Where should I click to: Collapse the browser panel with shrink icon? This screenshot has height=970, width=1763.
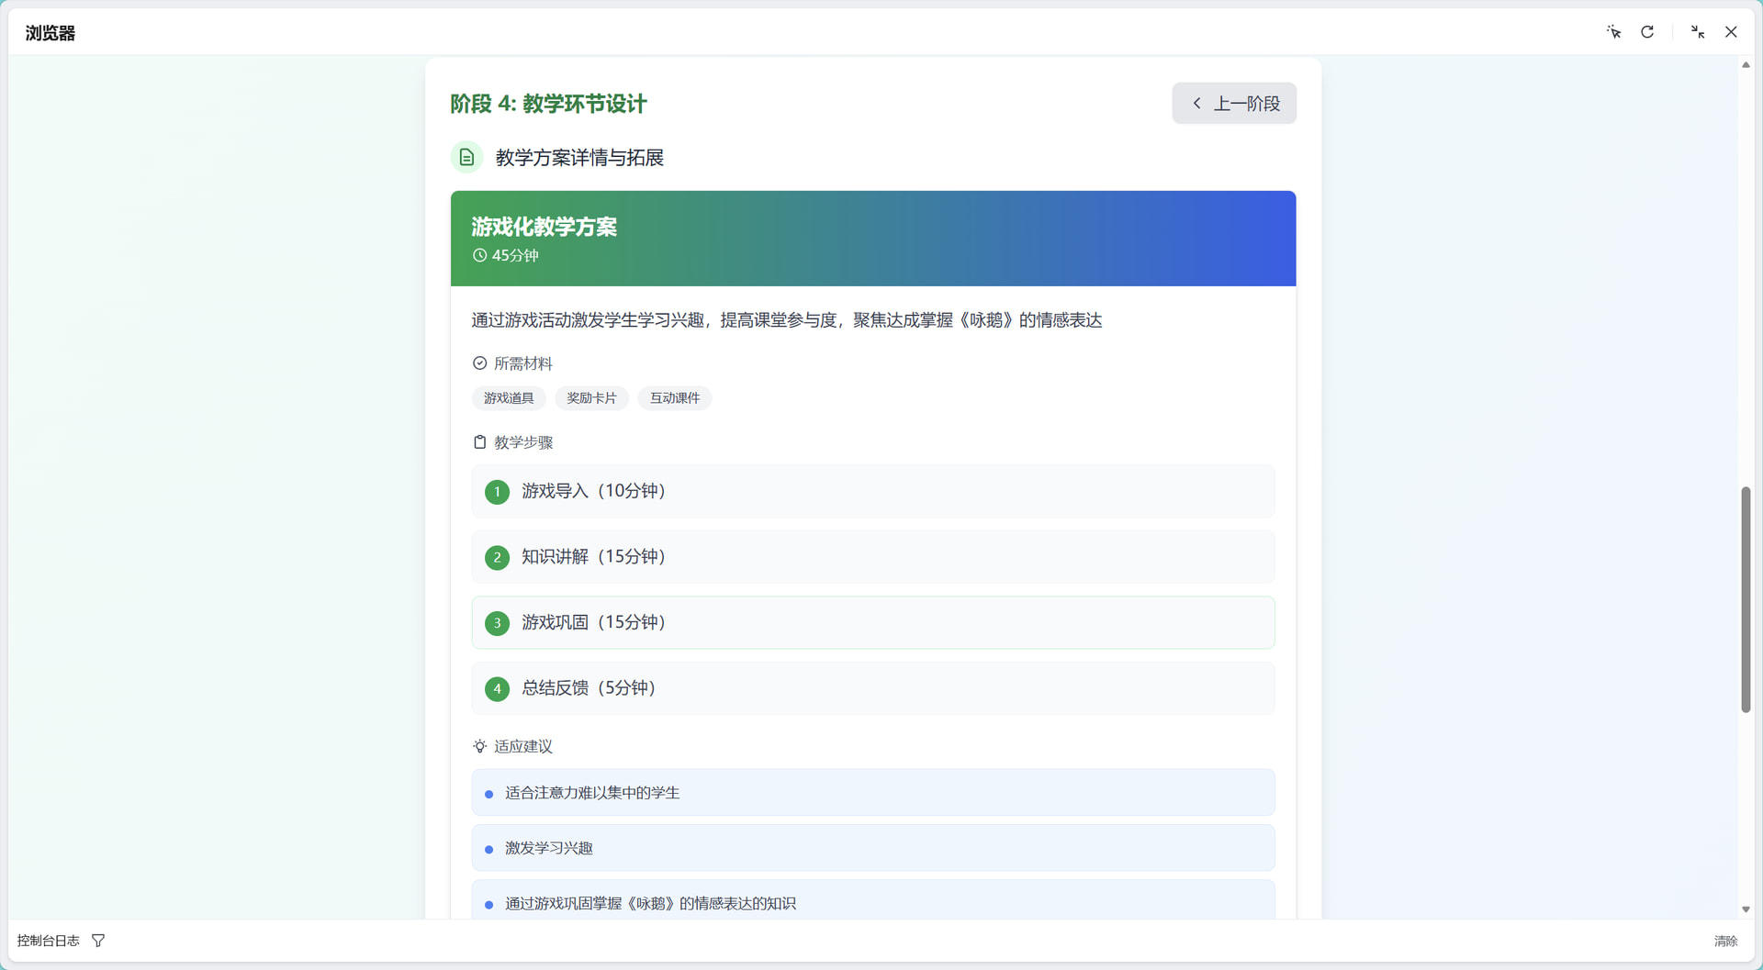click(1697, 32)
